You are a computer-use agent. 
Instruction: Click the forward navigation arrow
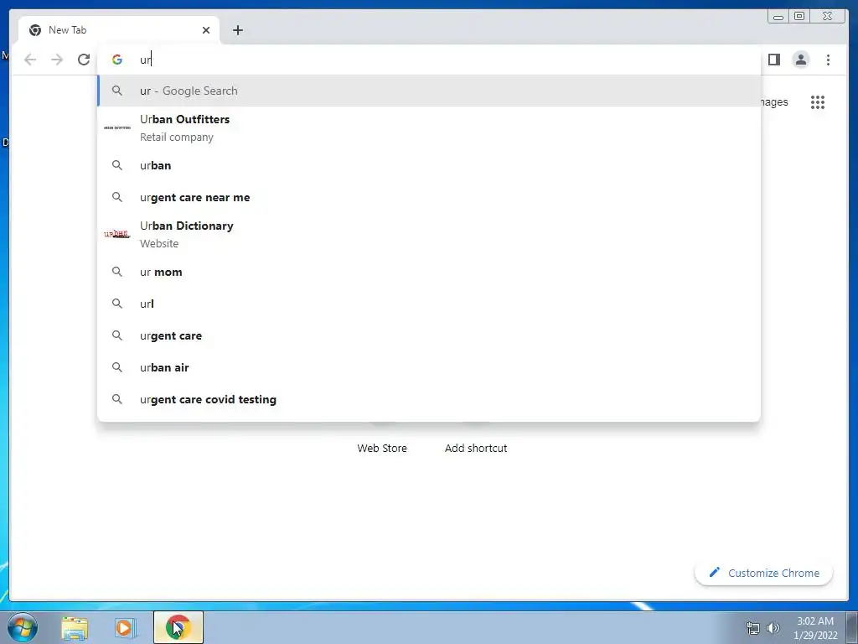pyautogui.click(x=57, y=60)
